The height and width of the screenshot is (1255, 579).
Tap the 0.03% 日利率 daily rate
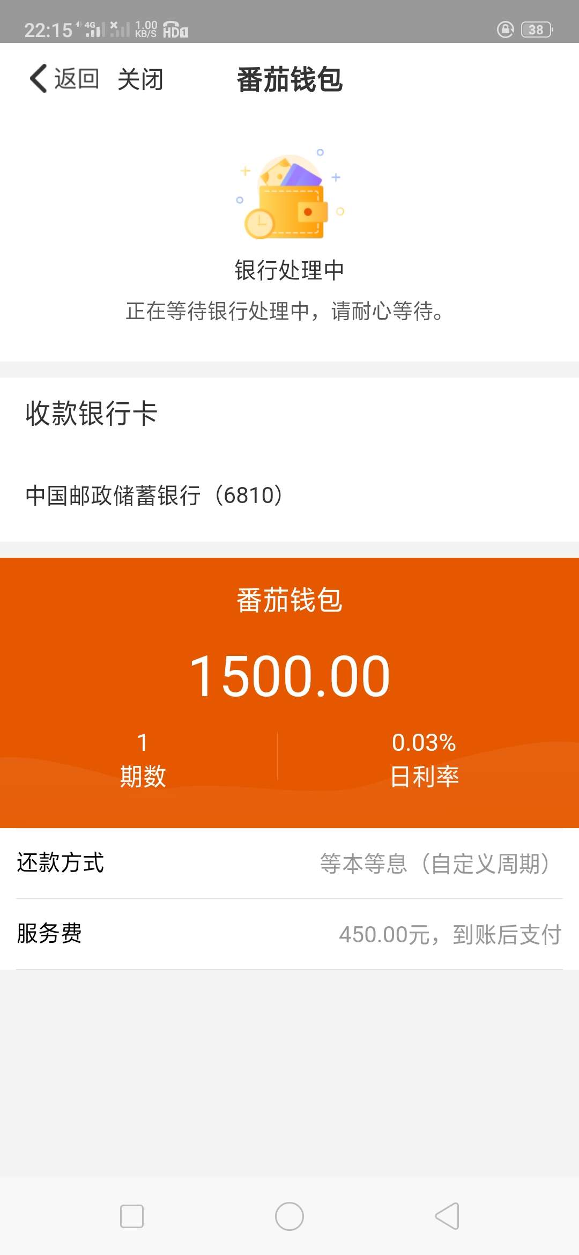(424, 759)
